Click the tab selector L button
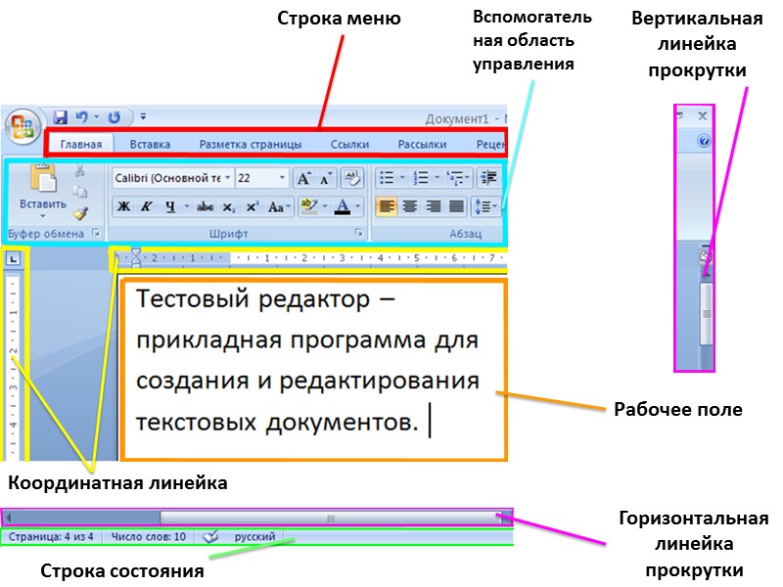 click(x=13, y=258)
